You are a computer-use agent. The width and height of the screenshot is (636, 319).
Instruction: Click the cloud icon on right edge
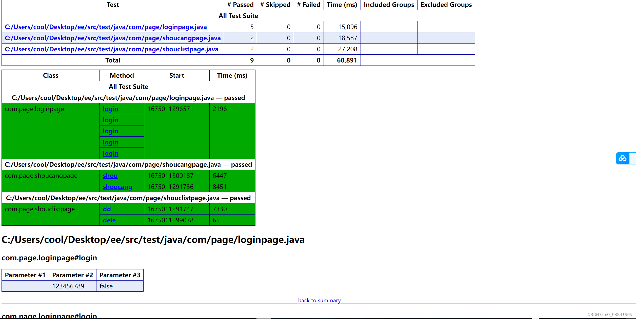click(x=622, y=158)
